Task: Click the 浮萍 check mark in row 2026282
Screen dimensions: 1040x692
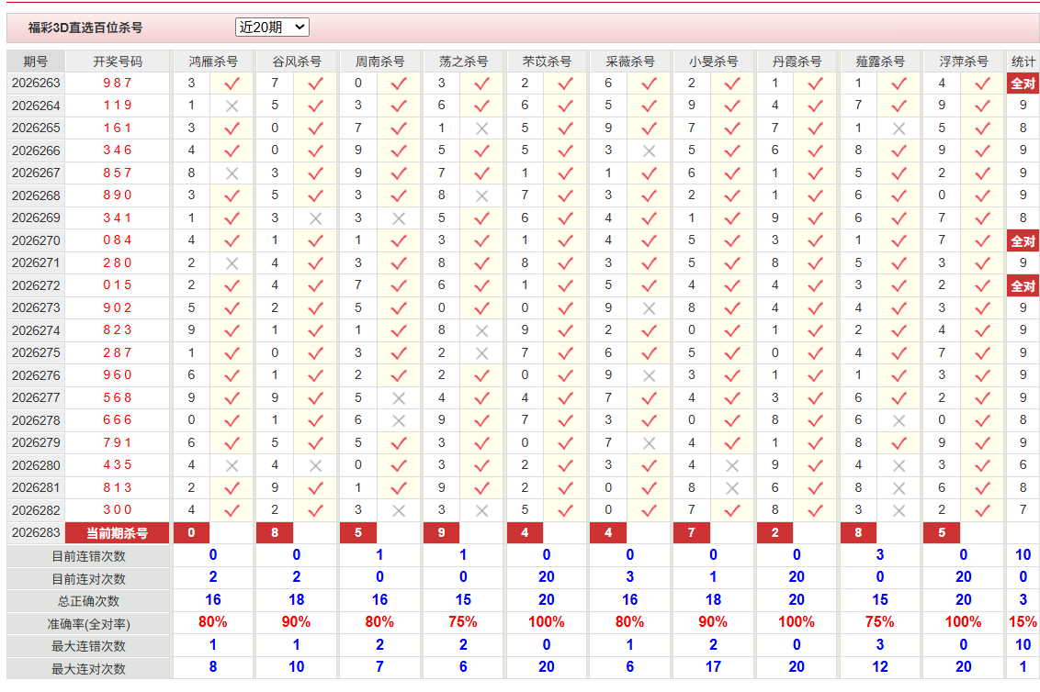Action: [x=982, y=511]
